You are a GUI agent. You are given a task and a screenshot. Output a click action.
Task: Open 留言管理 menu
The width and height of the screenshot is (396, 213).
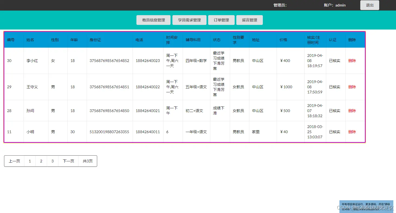click(x=250, y=20)
